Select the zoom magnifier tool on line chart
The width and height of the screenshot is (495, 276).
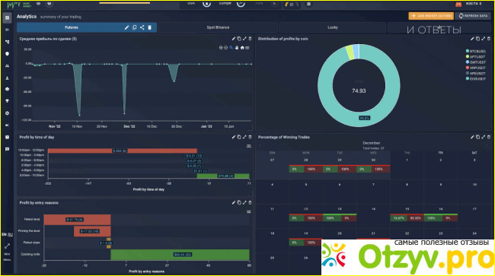pos(231,48)
